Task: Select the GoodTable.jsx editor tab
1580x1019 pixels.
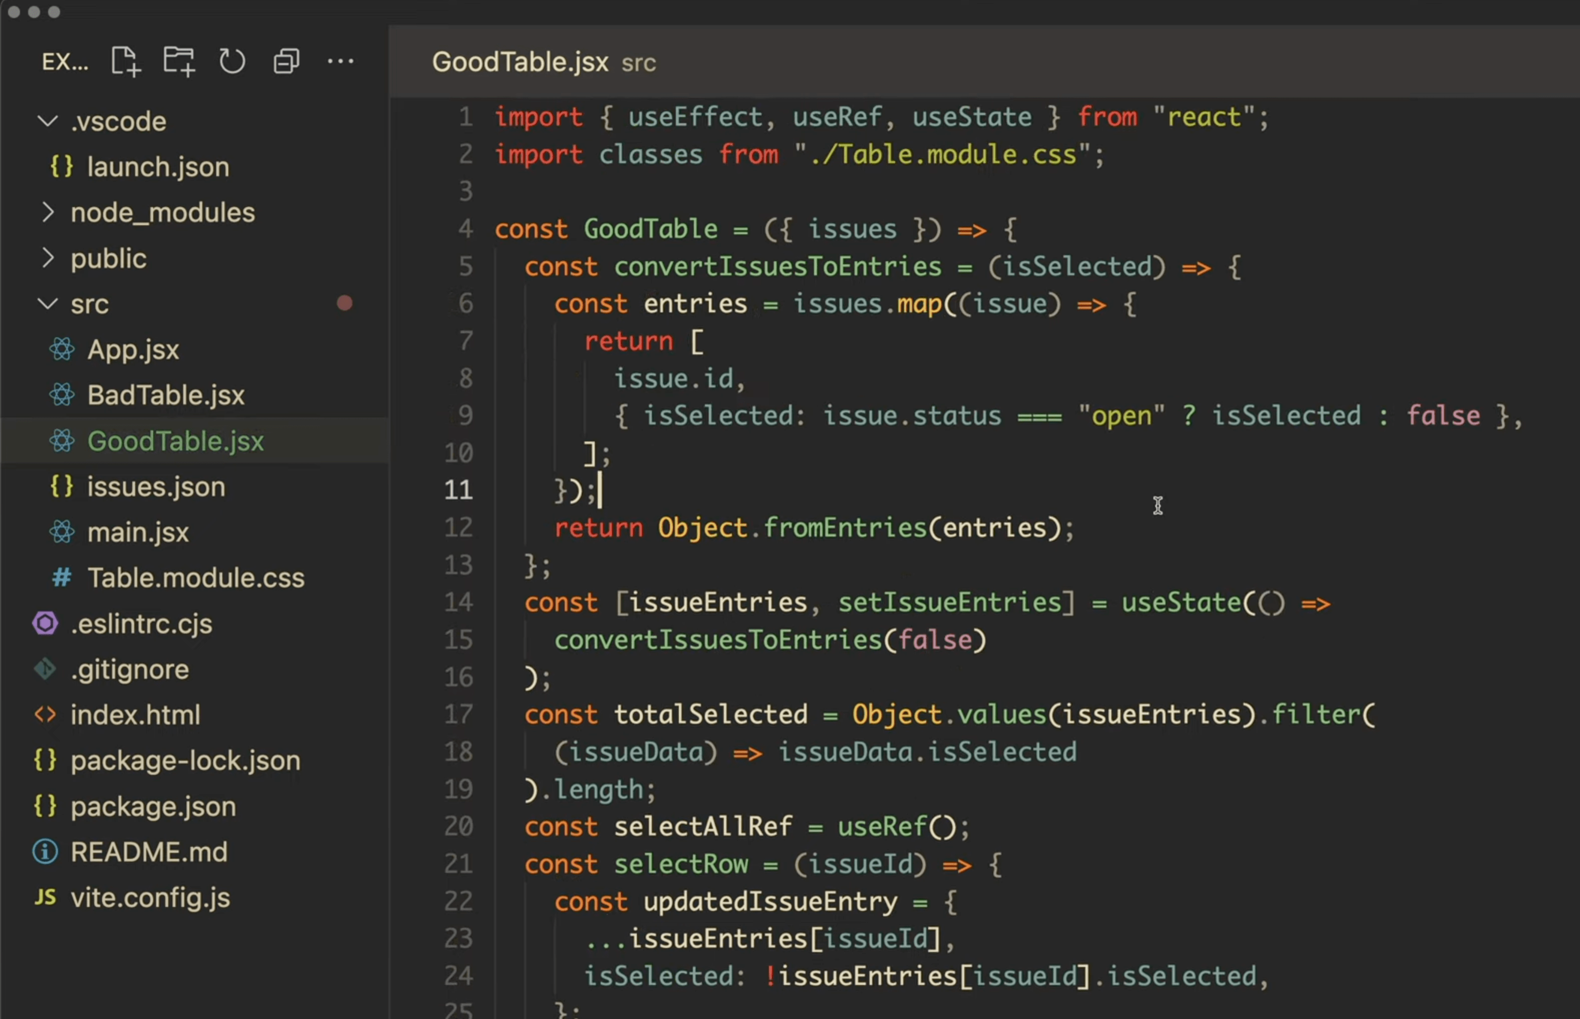Action: [x=520, y=62]
